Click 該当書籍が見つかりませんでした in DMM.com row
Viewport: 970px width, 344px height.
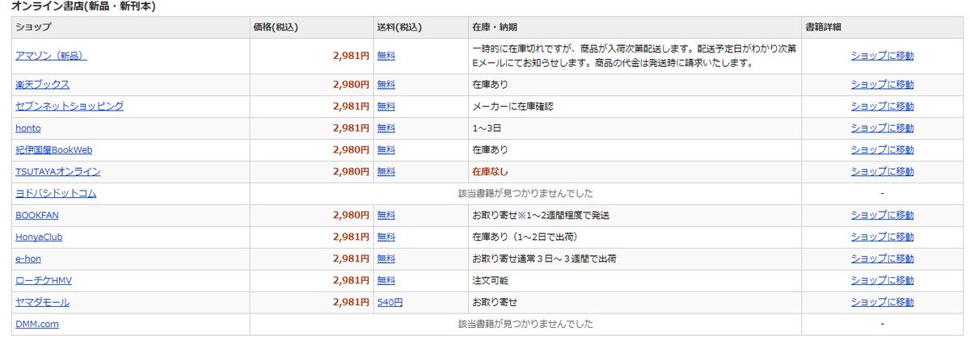click(525, 324)
